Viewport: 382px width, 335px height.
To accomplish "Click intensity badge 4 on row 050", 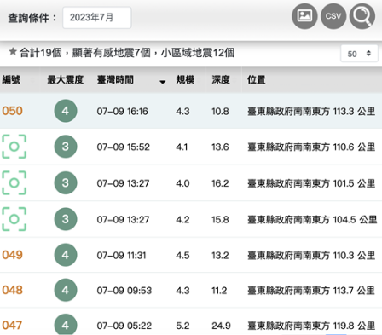I will click(66, 111).
